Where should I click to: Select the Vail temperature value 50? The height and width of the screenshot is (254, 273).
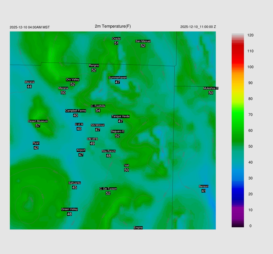(127, 170)
